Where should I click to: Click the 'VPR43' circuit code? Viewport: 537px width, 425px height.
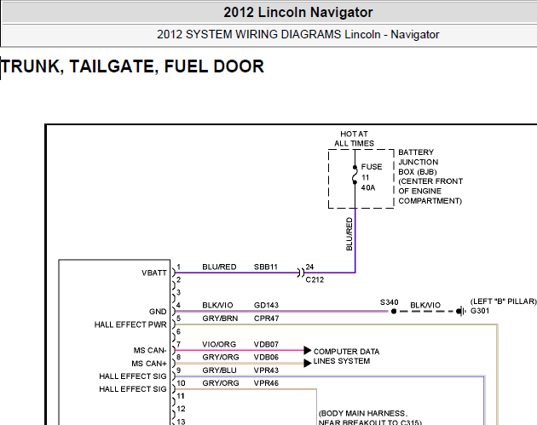point(266,370)
